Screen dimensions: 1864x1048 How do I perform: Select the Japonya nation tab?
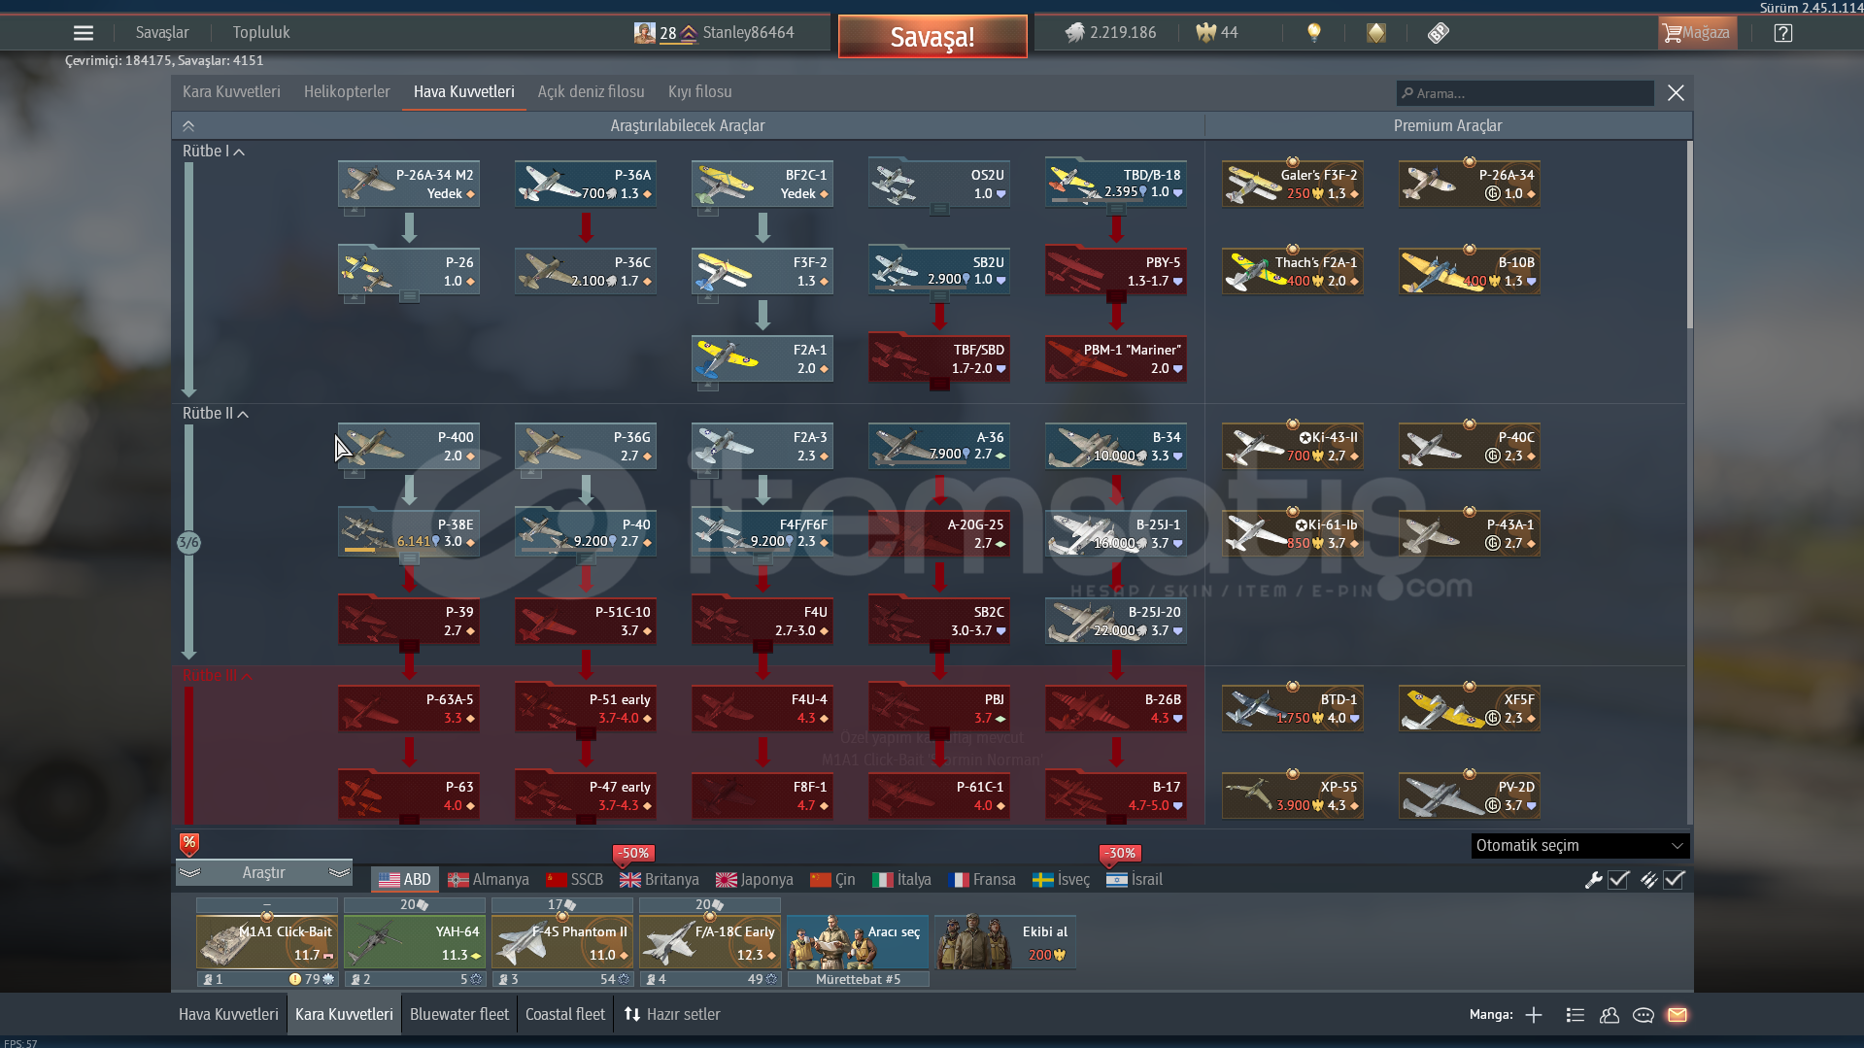755,880
